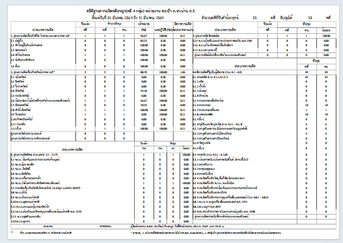The image size is (343, 243).
Task: Select row label 3.12 ending with พ.ศ. 2535
Action: 46,212
